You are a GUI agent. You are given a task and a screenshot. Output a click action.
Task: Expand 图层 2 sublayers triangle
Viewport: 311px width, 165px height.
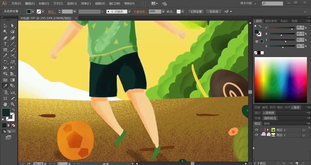[x=268, y=130]
